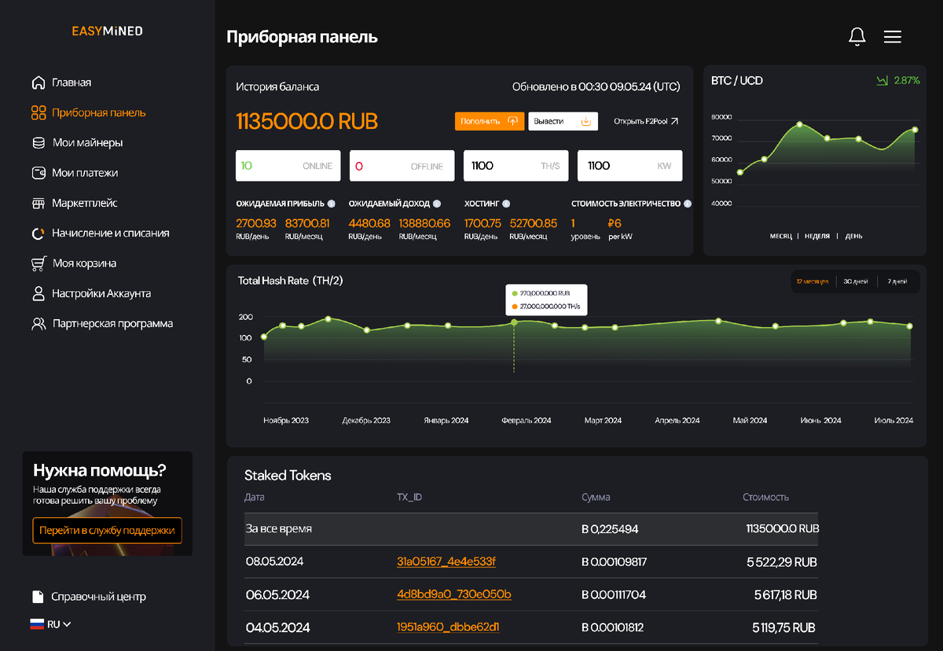Click the BTC trend chart icon

point(882,80)
